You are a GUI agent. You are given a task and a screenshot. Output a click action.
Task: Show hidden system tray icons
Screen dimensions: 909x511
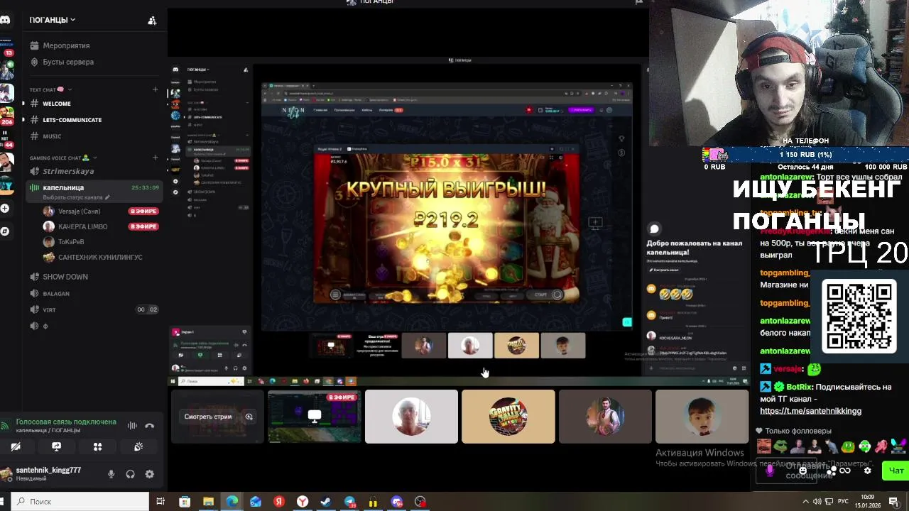[805, 502]
